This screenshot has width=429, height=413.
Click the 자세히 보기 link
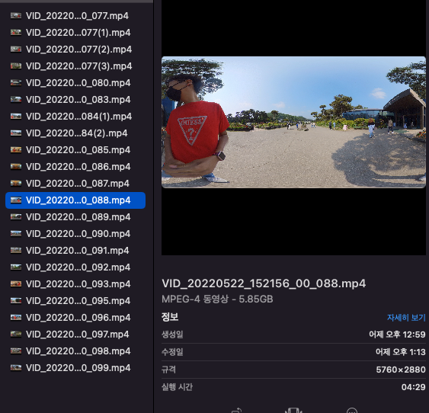[406, 318]
